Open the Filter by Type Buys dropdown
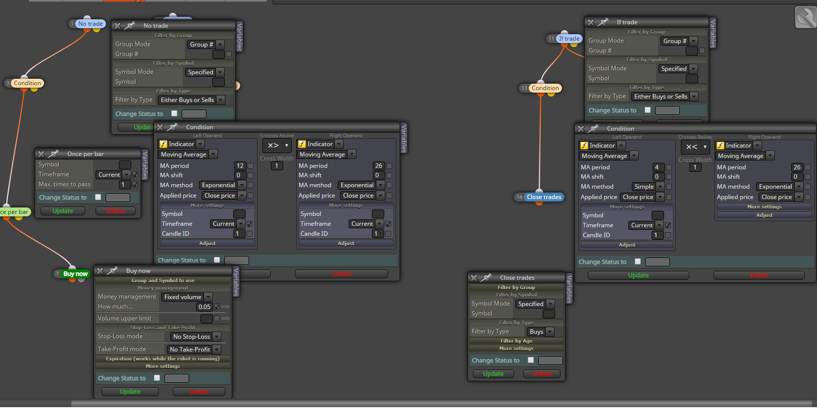 (541, 332)
